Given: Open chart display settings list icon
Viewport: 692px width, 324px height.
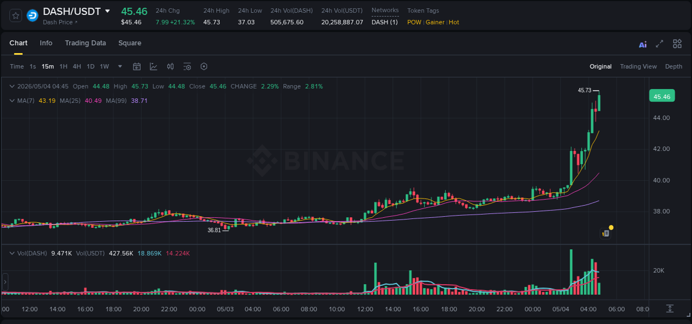Looking at the screenshot, I should [187, 66].
